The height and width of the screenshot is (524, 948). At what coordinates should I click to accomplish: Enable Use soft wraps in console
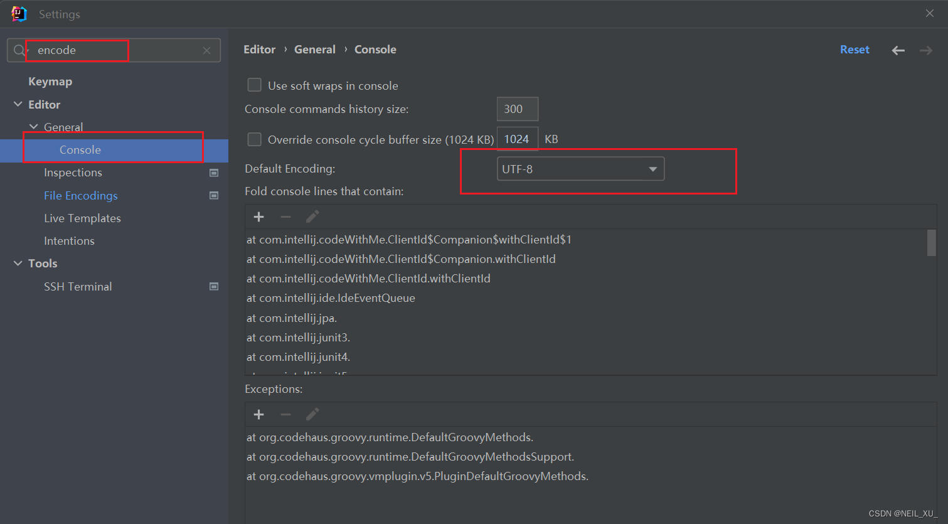click(254, 85)
